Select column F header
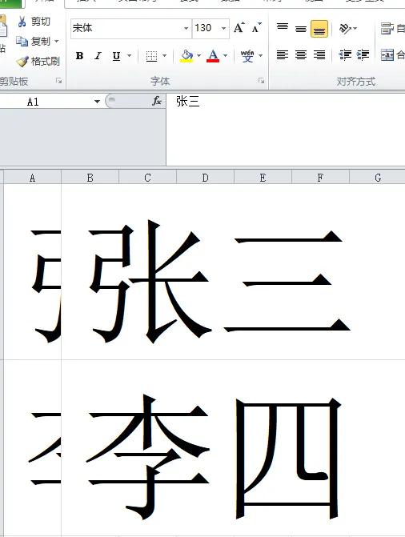 (320, 178)
